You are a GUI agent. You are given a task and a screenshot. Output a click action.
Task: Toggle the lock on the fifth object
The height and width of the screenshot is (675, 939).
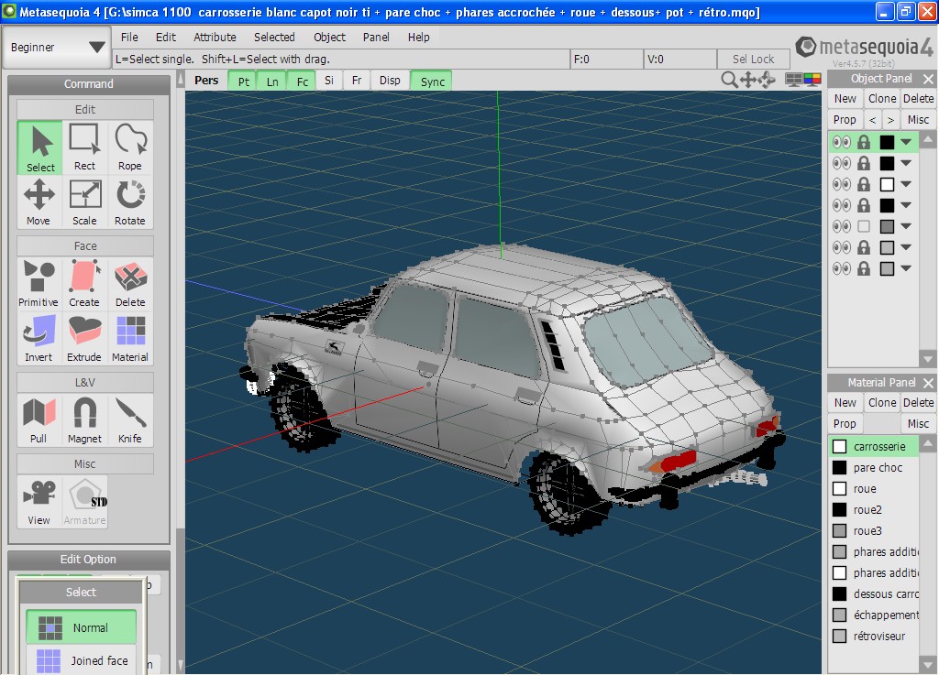coord(864,226)
